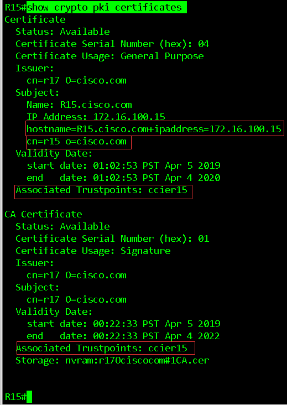Image resolution: width=287 pixels, height=405 pixels.
Task: Click the 'Status: Available' line under CA Certificate
Action: pyautogui.click(x=62, y=226)
